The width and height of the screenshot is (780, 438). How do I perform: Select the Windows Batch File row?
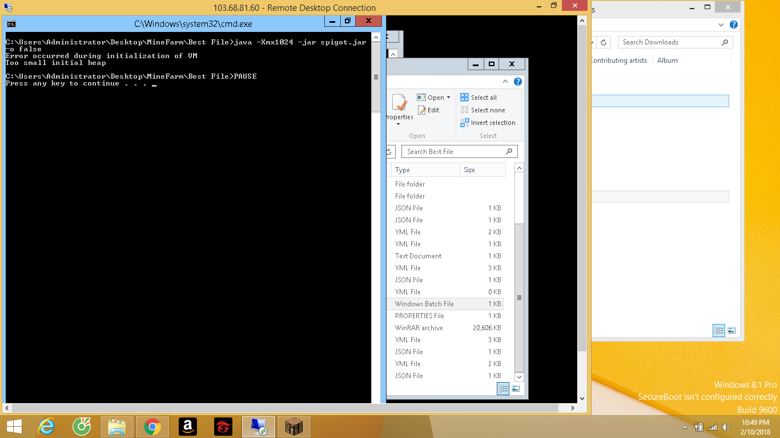(424, 304)
